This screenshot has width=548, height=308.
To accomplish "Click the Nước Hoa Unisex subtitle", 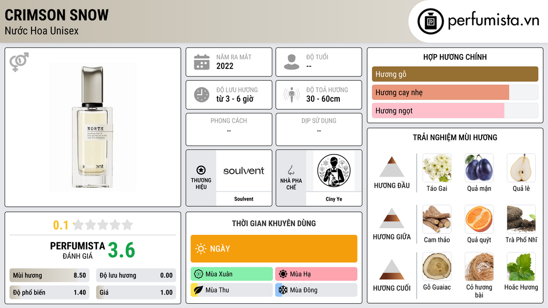I will pyautogui.click(x=42, y=30).
